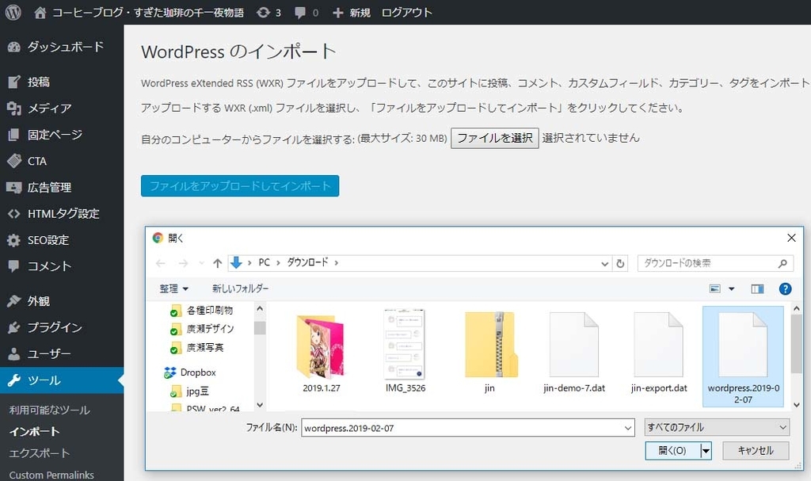Click the updates icon showing 3

263,13
